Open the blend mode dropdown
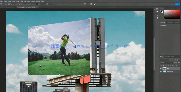Image resolution: width=181 pixels, height=92 pixels. point(166,63)
